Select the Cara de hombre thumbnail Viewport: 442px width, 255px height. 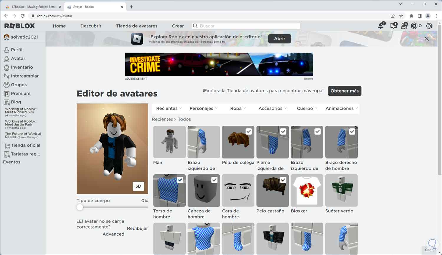point(238,191)
